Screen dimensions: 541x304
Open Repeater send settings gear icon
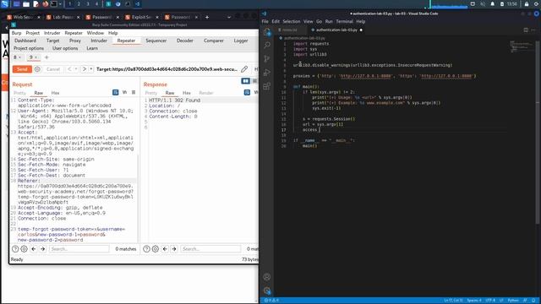click(x=37, y=69)
